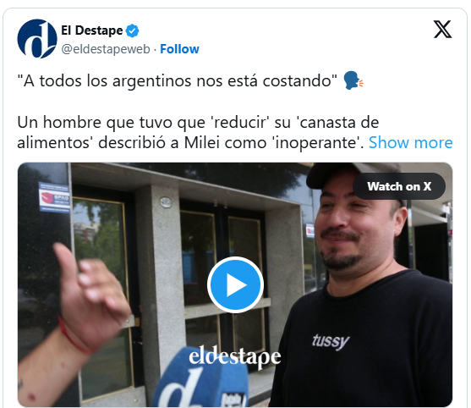Click the tussy text on shirt
The height and width of the screenshot is (408, 471).
pos(331,342)
